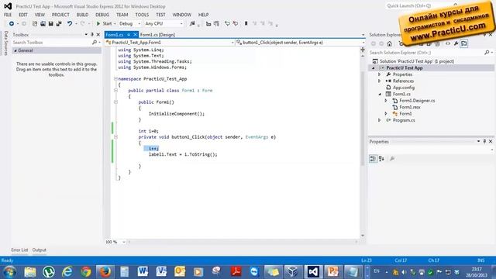Viewport: 496px width, 279px height.
Task: Click the increase indent toolbar icon
Action: pos(216,24)
